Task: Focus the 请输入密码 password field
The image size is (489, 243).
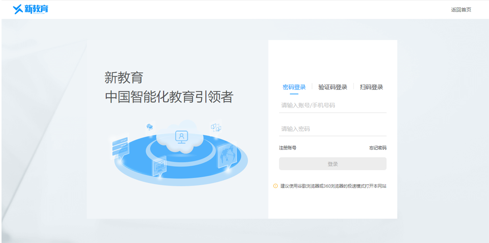Action: 333,129
